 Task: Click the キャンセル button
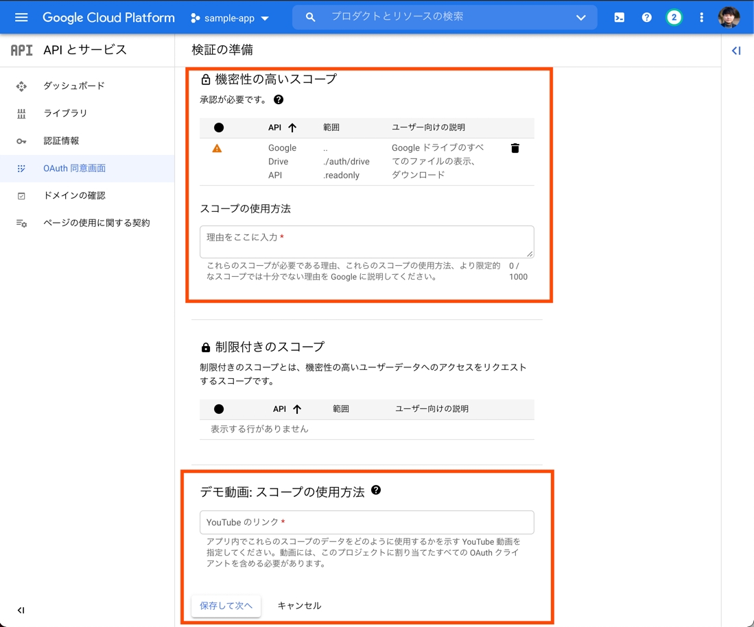[x=299, y=606]
